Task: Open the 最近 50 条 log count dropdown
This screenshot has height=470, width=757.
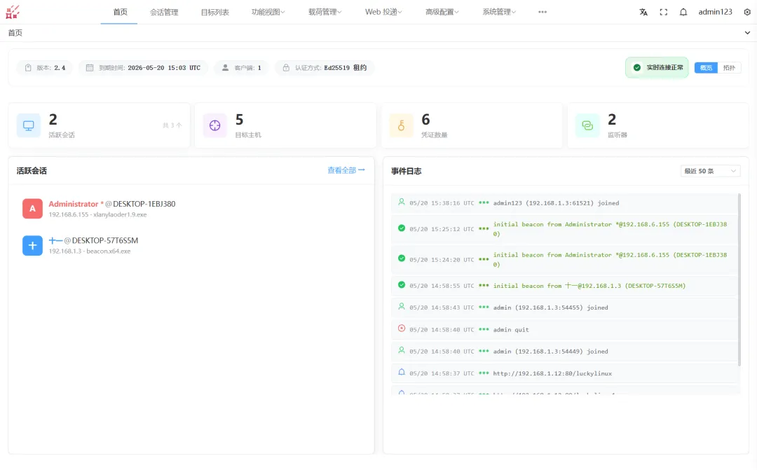Action: pyautogui.click(x=710, y=171)
